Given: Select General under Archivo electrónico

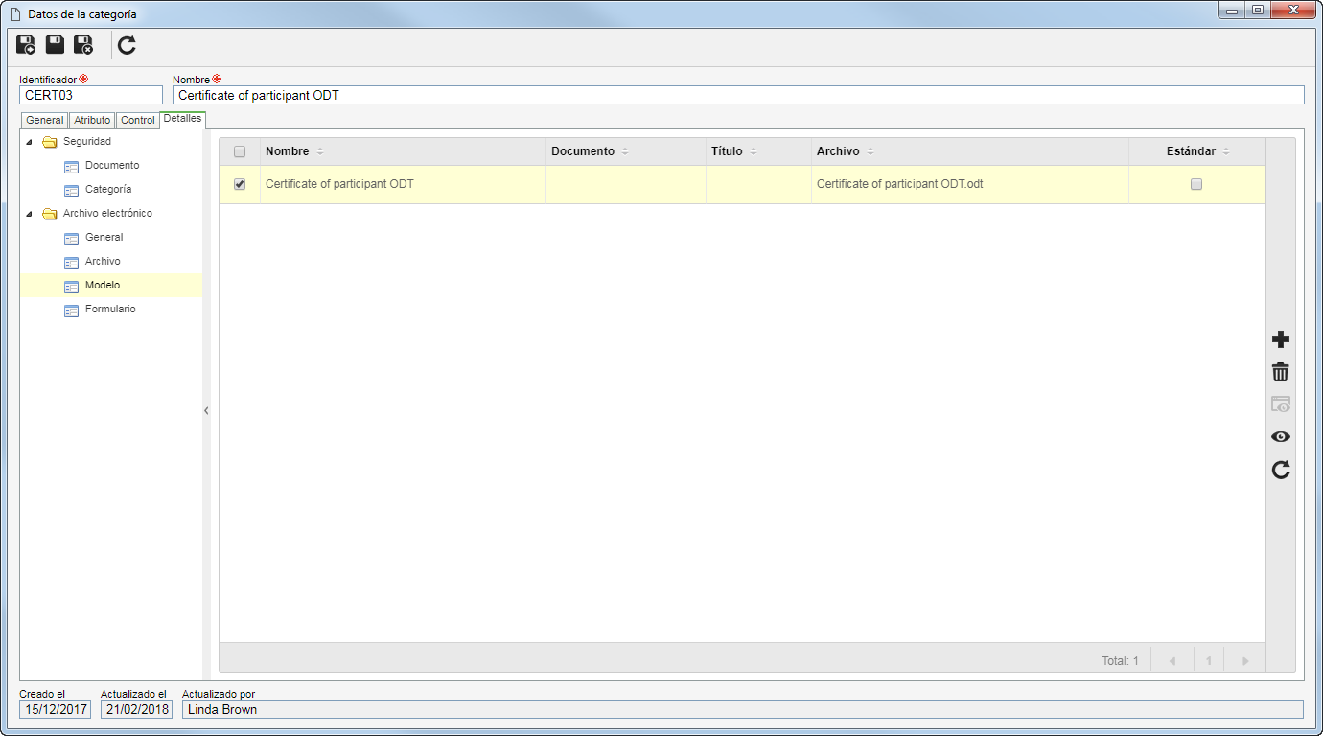Looking at the screenshot, I should click(x=104, y=238).
